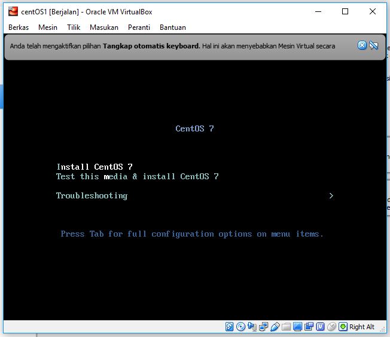Viewport: 390px width, 337px height.
Task: Click the VirtualBox app icon in title bar
Action: [13, 11]
